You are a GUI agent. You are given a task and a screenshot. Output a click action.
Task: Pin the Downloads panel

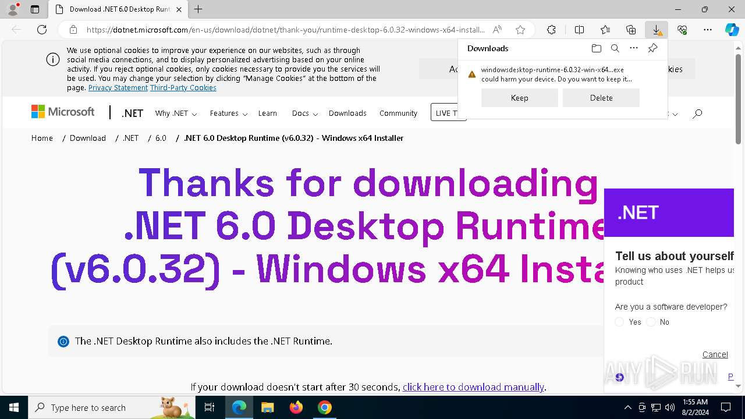pos(652,48)
